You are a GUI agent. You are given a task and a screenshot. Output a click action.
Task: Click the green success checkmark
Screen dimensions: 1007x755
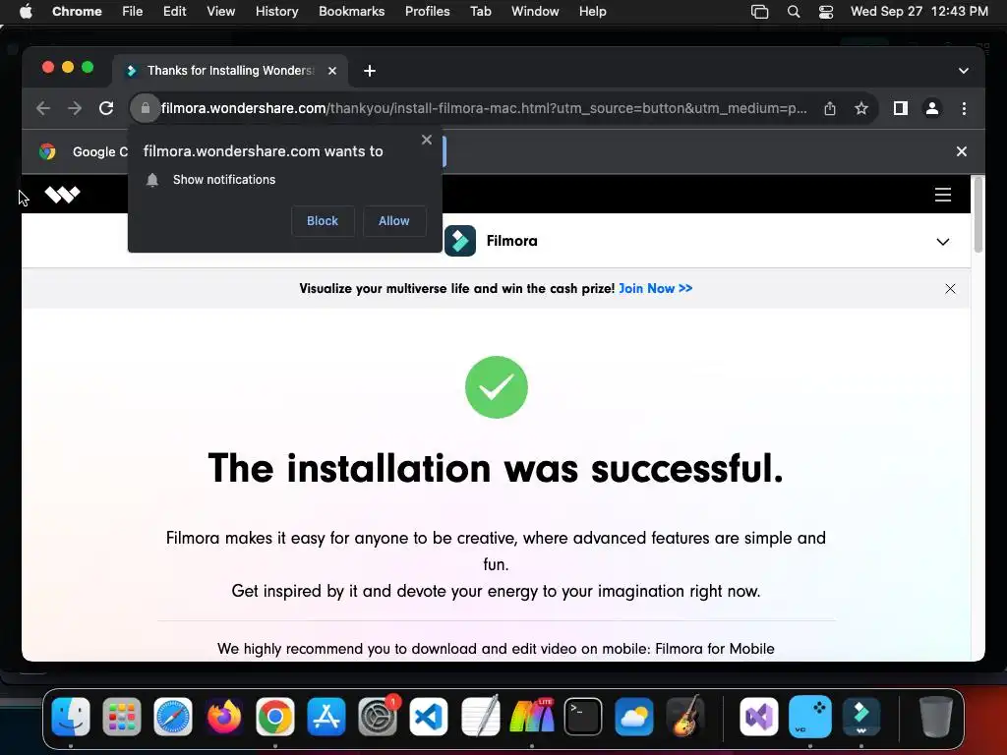pos(497,387)
